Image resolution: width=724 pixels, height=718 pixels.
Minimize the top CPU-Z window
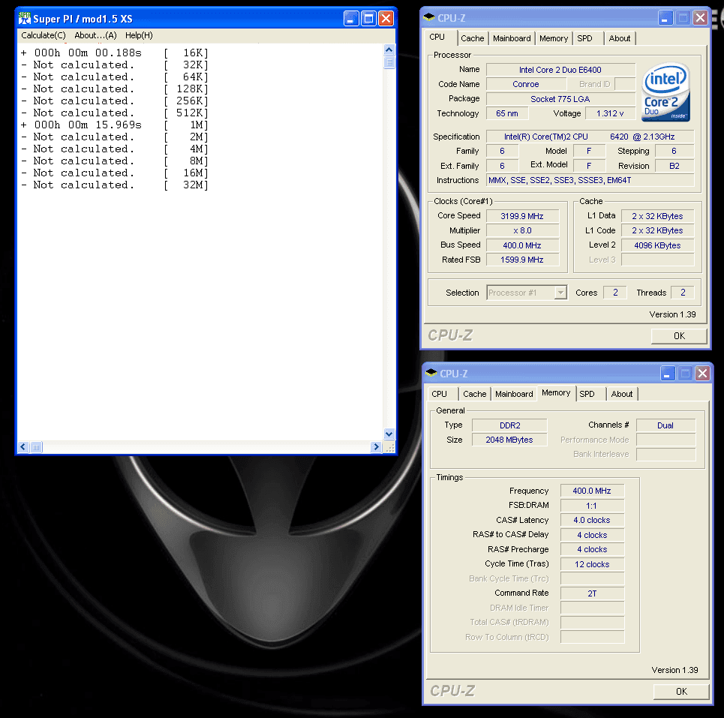pyautogui.click(x=665, y=18)
